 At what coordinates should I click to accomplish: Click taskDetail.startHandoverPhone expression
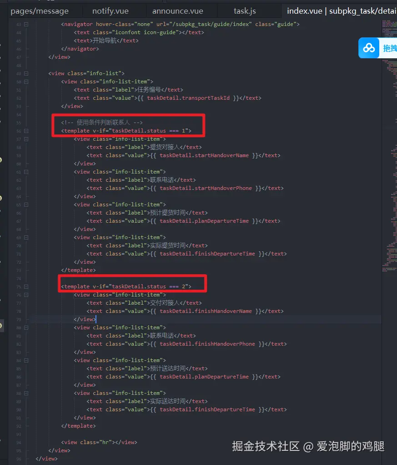[x=206, y=188]
